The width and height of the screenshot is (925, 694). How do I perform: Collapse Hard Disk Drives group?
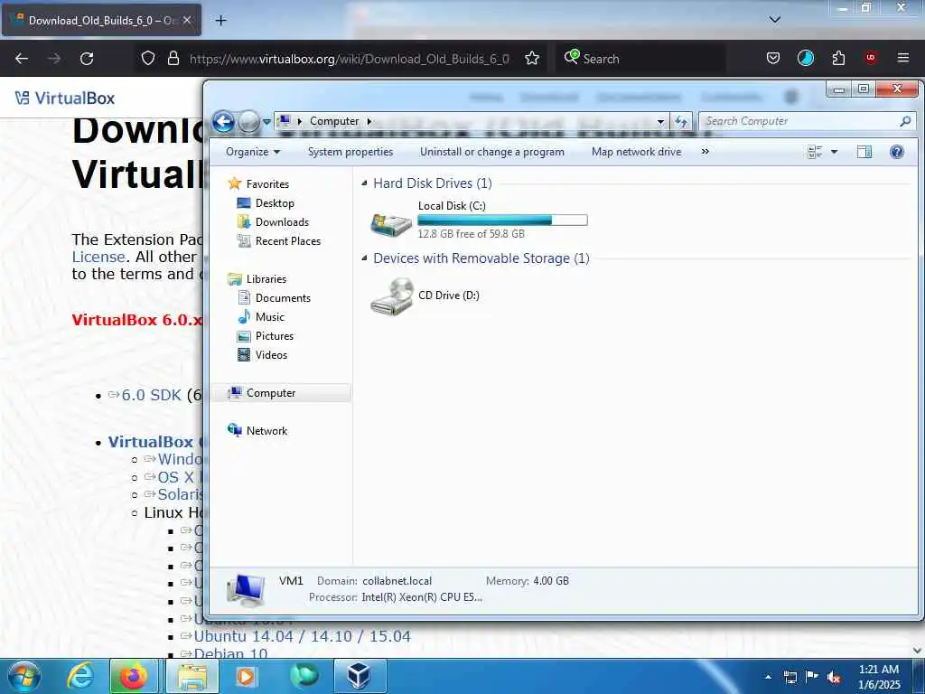365,183
